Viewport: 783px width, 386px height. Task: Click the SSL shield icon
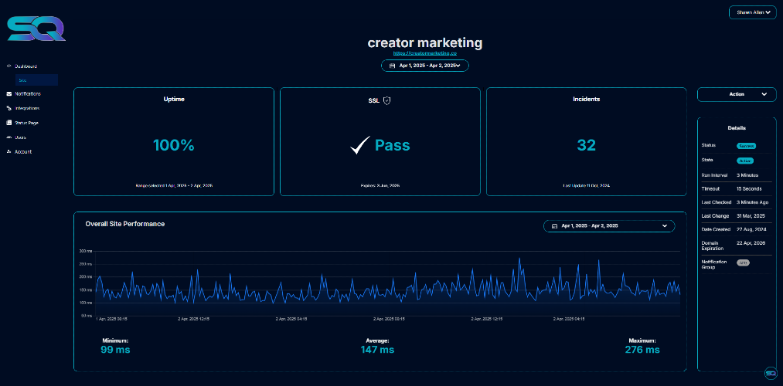[x=386, y=100]
